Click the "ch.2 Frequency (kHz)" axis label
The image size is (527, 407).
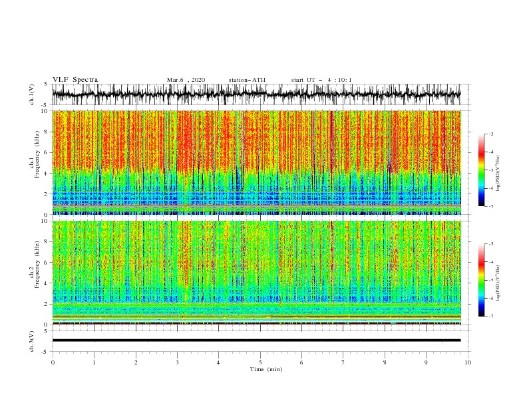(35, 265)
